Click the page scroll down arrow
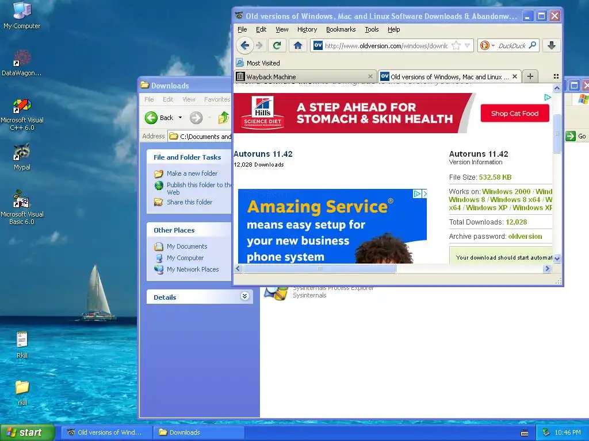Screen dimensions: 589x441 point(557,258)
